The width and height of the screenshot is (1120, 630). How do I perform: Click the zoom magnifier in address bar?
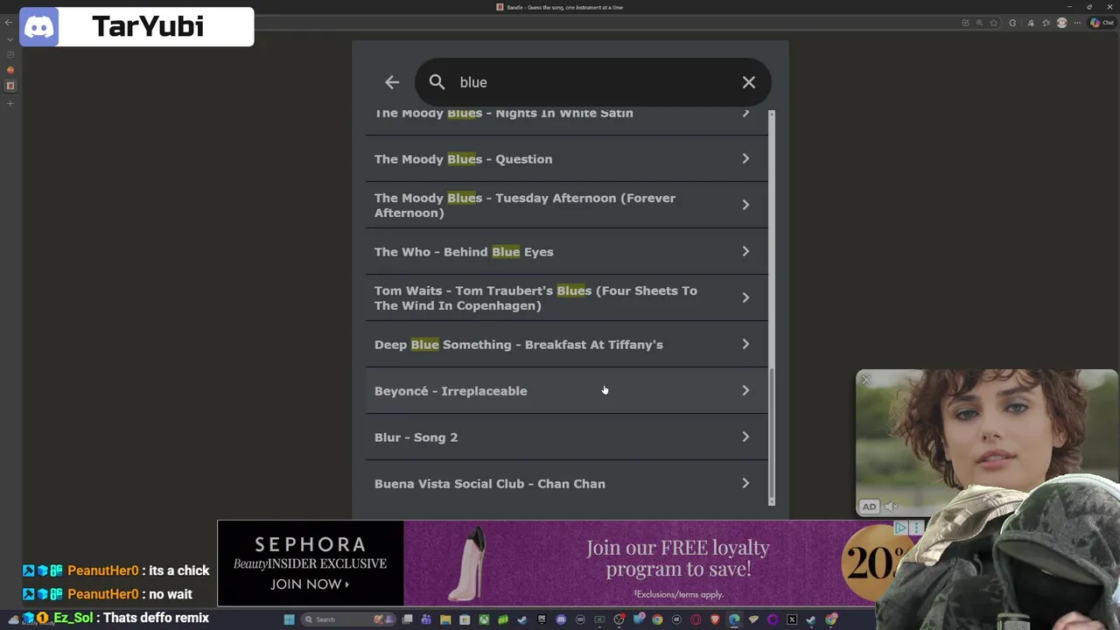click(979, 23)
